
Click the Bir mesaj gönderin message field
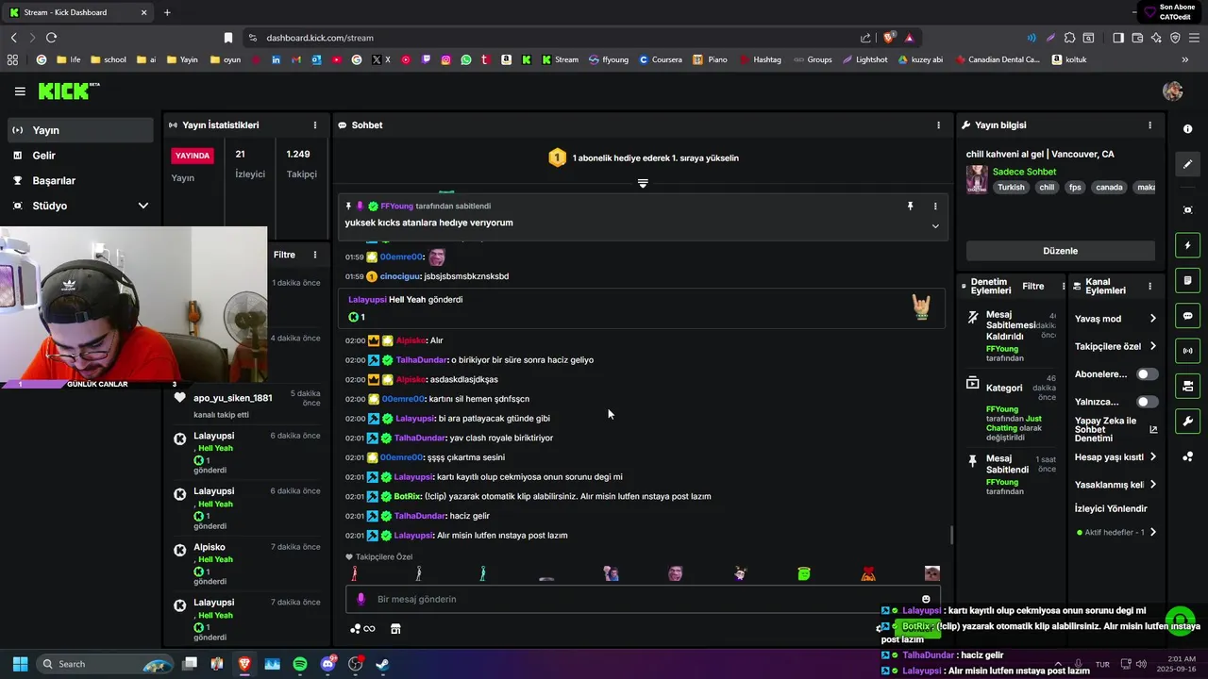point(642,599)
